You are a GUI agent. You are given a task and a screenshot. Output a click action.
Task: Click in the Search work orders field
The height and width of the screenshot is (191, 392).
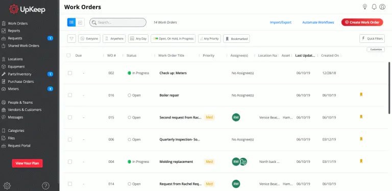pos(118,22)
